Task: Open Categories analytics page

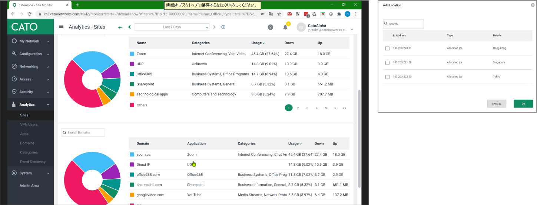Action: [x=29, y=152]
